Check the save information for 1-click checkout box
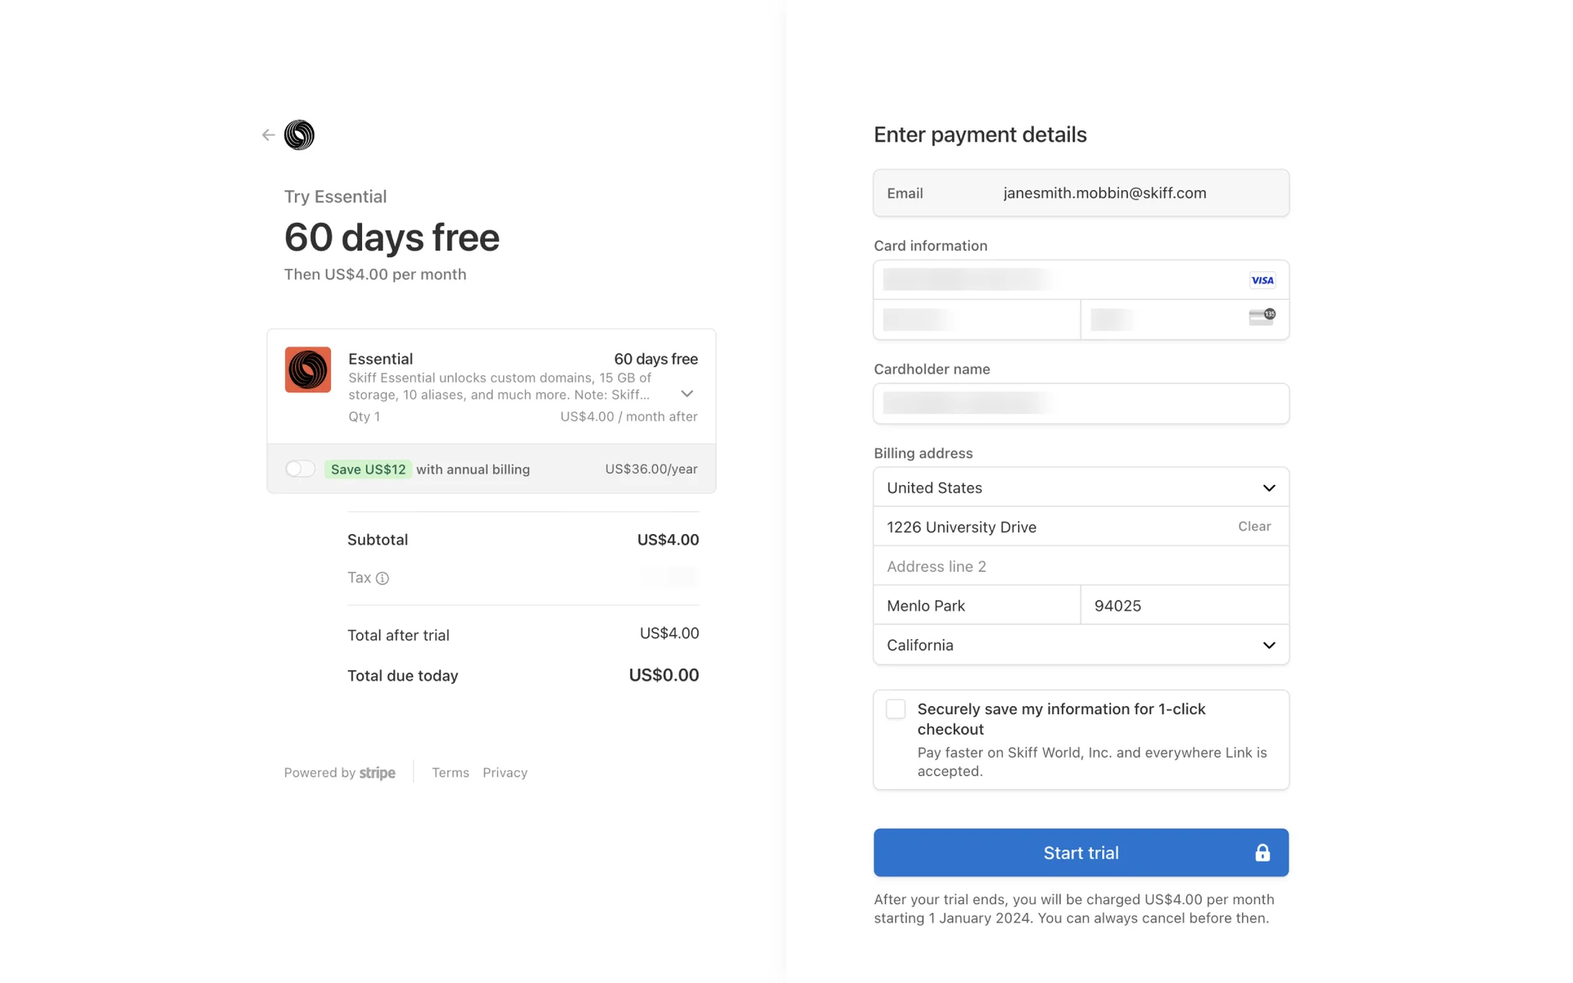This screenshot has height=983, width=1573. click(x=896, y=709)
